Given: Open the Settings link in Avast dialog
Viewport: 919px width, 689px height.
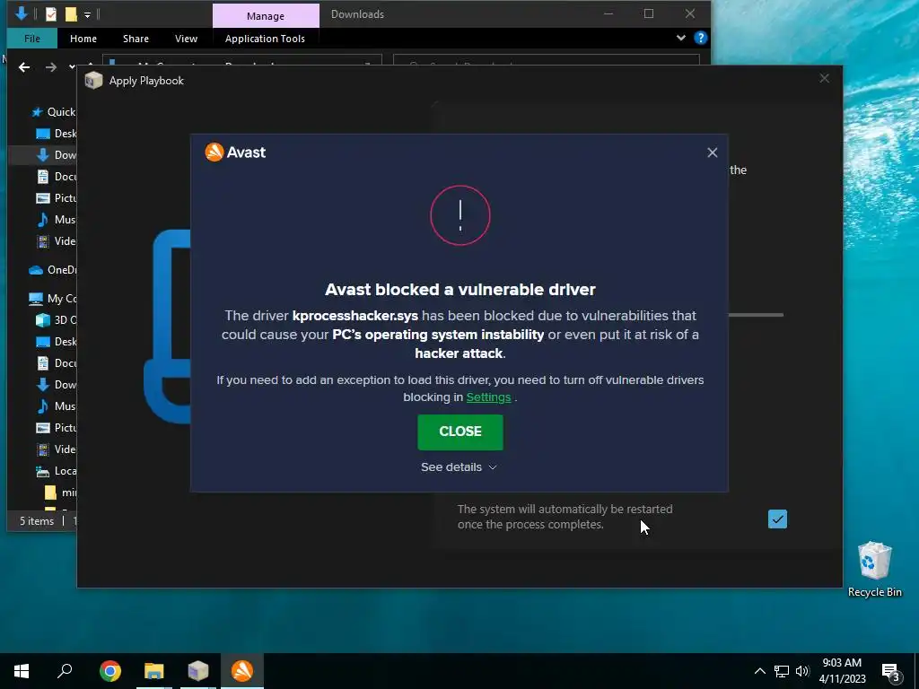Looking at the screenshot, I should pos(488,397).
